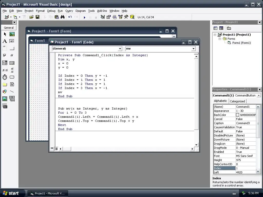Select the Font property row
The image size is (263, 197).
(235, 156)
